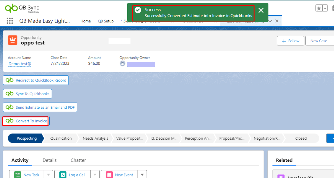Open the App Launcher grid icon
Image resolution: width=334 pixels, height=178 pixels.
click(10, 21)
